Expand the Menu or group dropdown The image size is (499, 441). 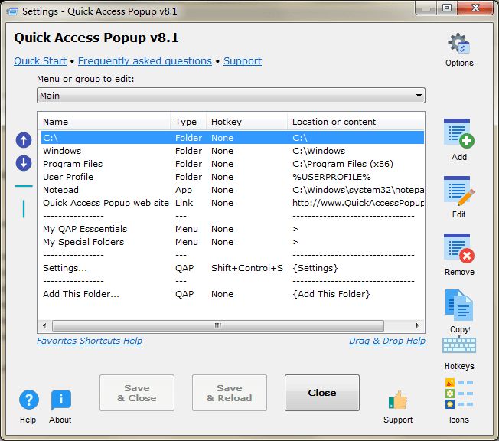click(x=230, y=96)
